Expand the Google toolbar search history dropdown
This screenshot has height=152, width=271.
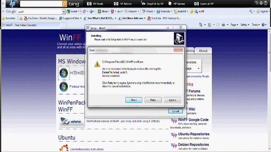[64, 11]
